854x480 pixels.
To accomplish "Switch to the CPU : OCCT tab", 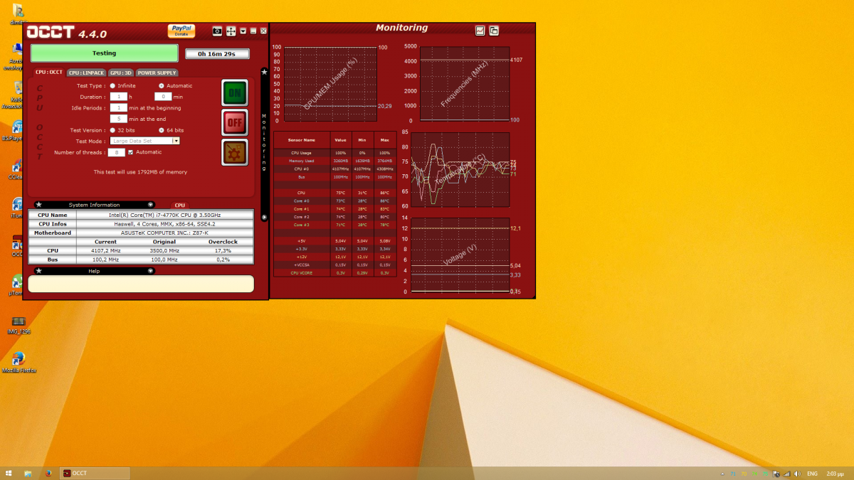I will click(x=49, y=73).
